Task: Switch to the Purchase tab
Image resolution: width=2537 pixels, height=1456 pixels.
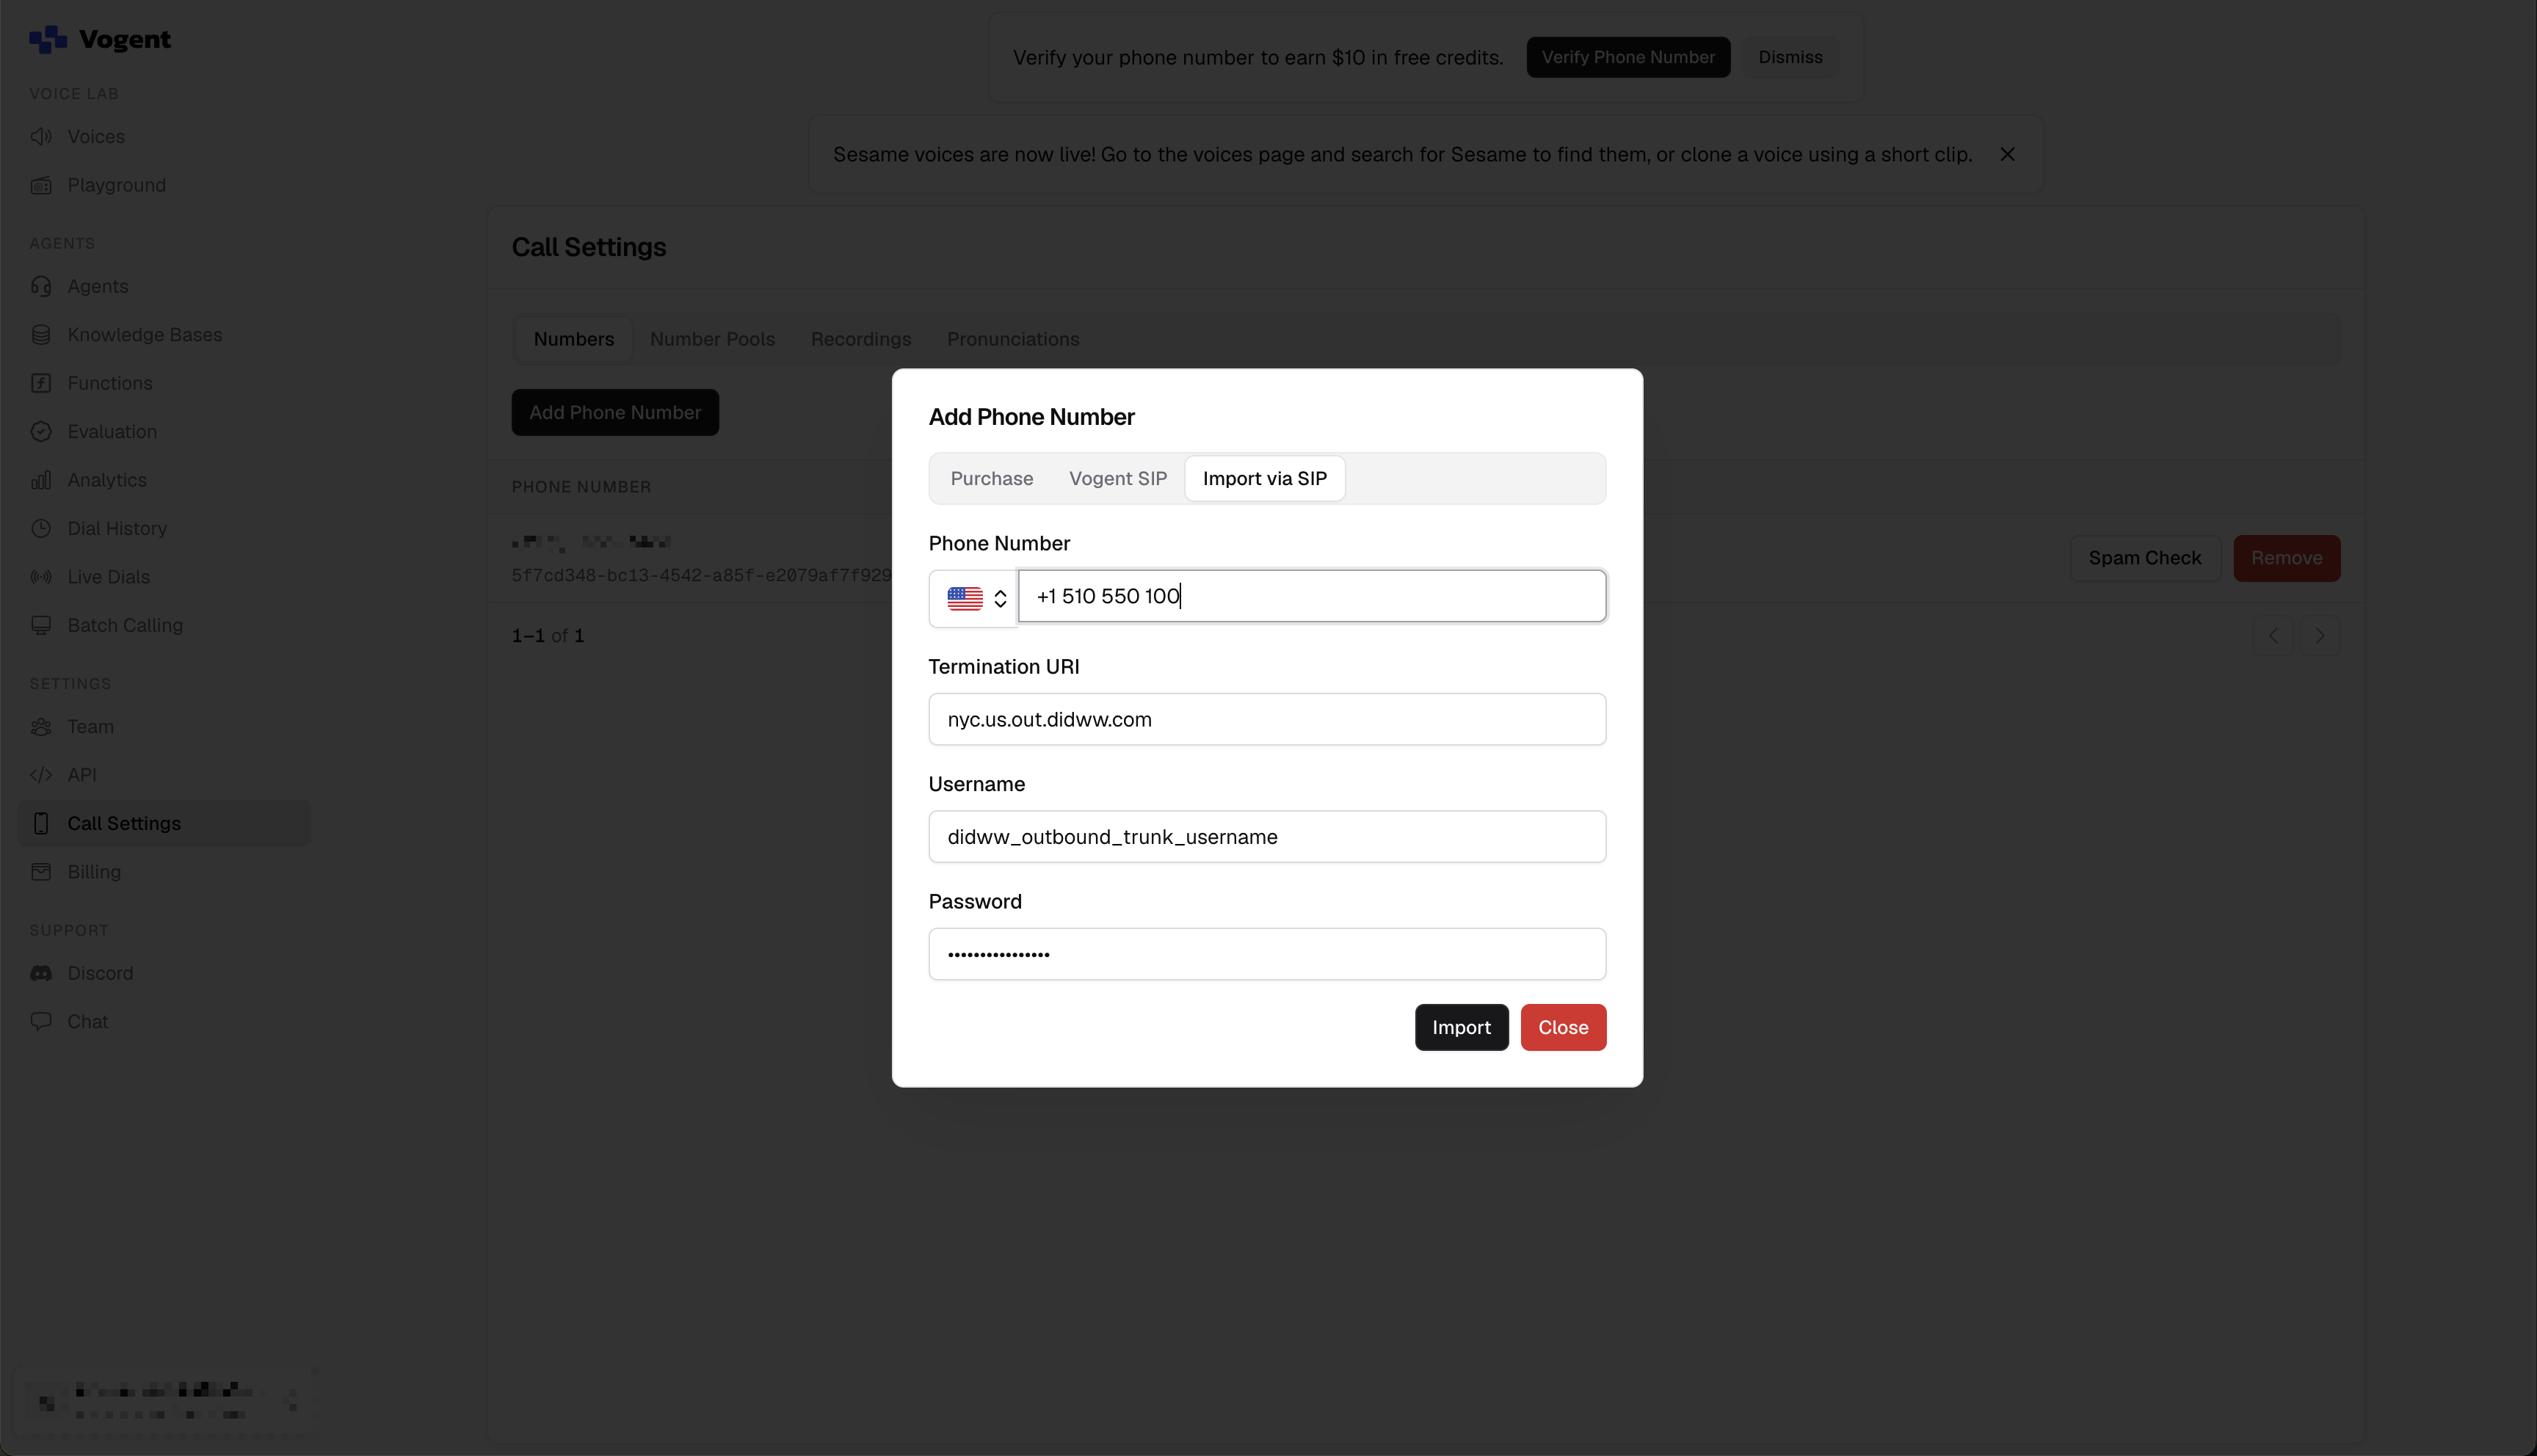Action: coord(992,478)
